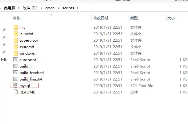Click the README file icon

click(x=16, y=92)
